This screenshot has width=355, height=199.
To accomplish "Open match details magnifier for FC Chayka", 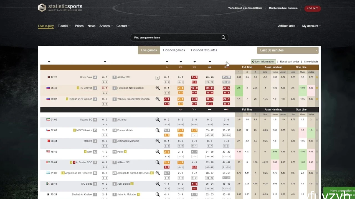I will click(x=158, y=88).
